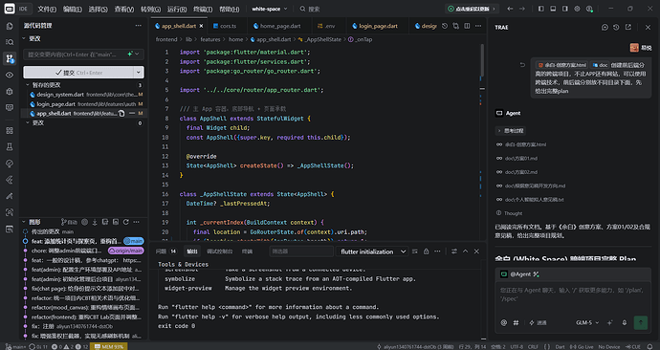660x350 pixels.
Task: Toggle the primary sidebar layout button
Action: (x=541, y=9)
